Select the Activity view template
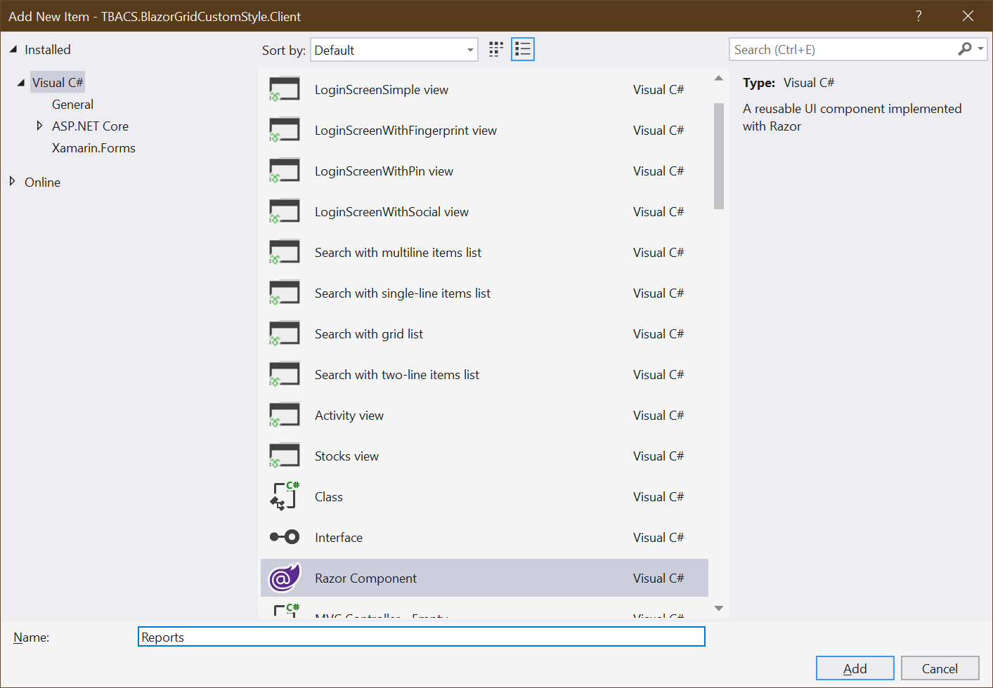Viewport: 993px width, 688px height. click(x=349, y=415)
